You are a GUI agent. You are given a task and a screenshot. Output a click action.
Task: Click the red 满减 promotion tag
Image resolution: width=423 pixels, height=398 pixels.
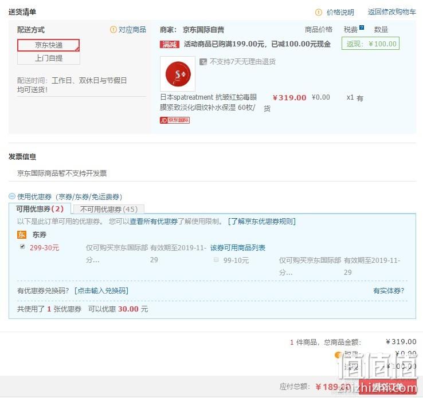click(x=170, y=45)
